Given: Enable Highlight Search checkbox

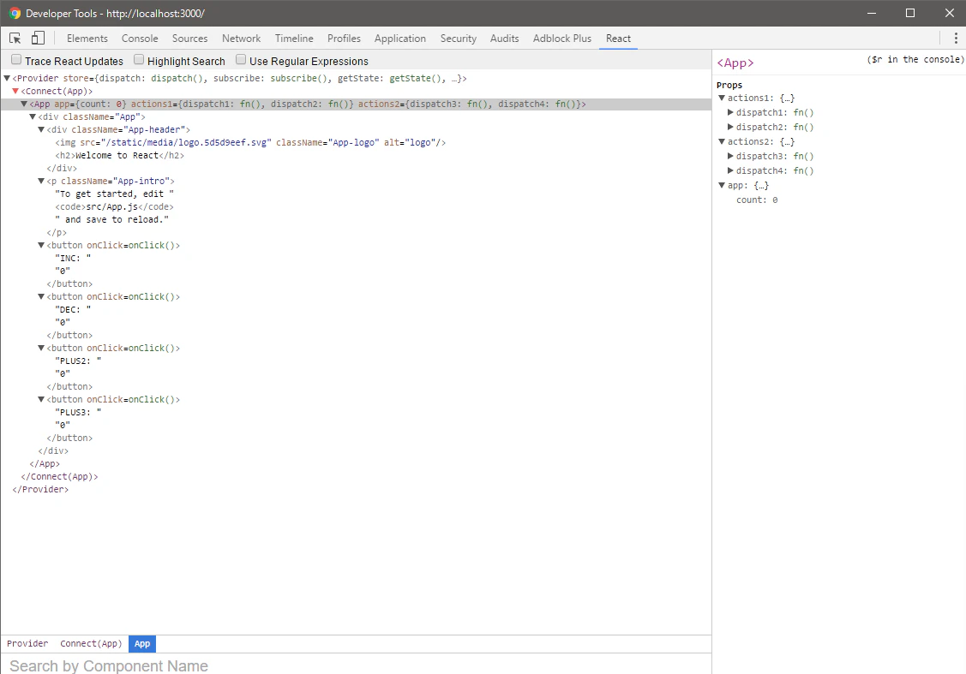Looking at the screenshot, I should 139,60.
